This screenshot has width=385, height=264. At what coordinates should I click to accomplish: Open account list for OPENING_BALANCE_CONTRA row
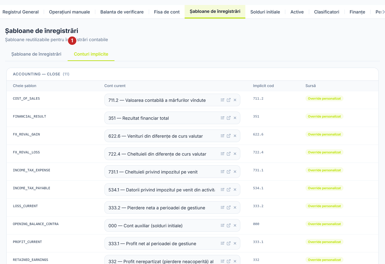click(x=222, y=226)
